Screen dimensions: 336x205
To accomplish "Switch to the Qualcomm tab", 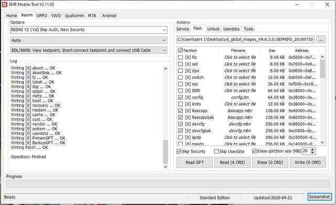I will click(75, 16).
